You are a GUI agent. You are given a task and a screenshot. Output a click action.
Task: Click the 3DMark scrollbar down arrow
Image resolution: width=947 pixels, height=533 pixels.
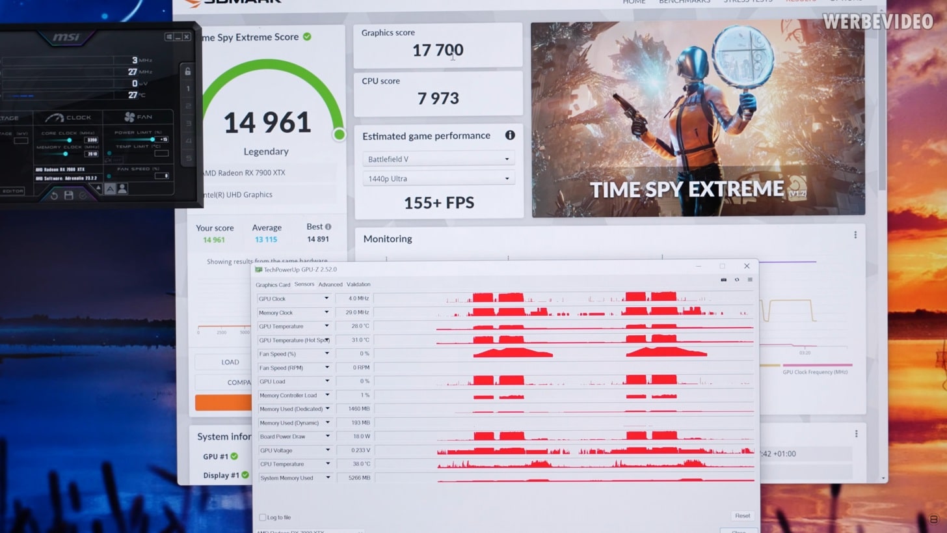coord(883,478)
